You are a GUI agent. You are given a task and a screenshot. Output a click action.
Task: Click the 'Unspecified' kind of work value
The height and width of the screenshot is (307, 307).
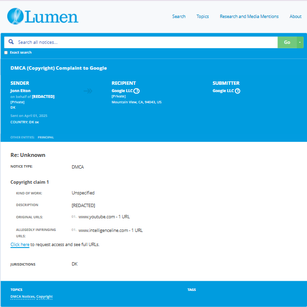click(x=83, y=192)
